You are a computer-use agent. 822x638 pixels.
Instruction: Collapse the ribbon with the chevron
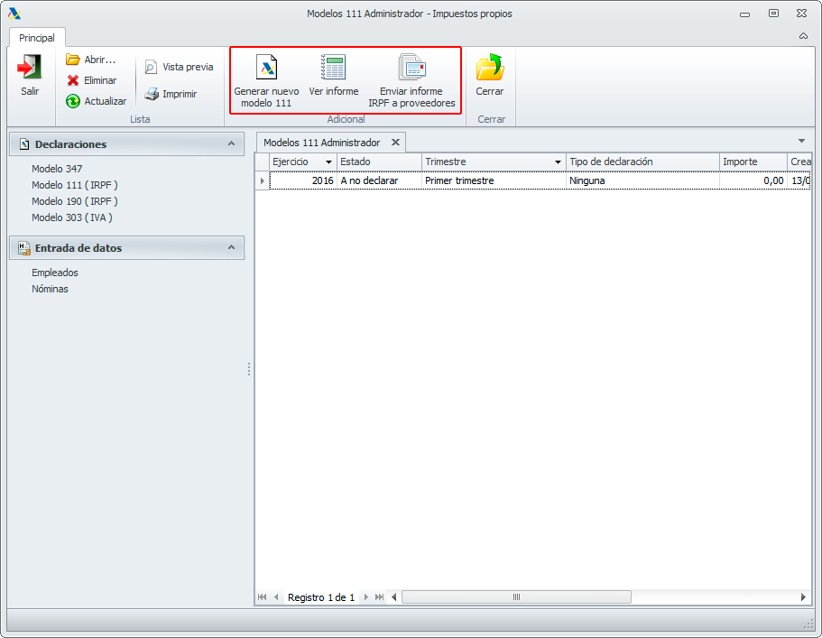tap(803, 36)
